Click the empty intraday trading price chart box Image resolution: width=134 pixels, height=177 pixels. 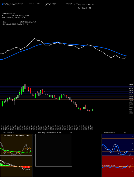point(54,150)
